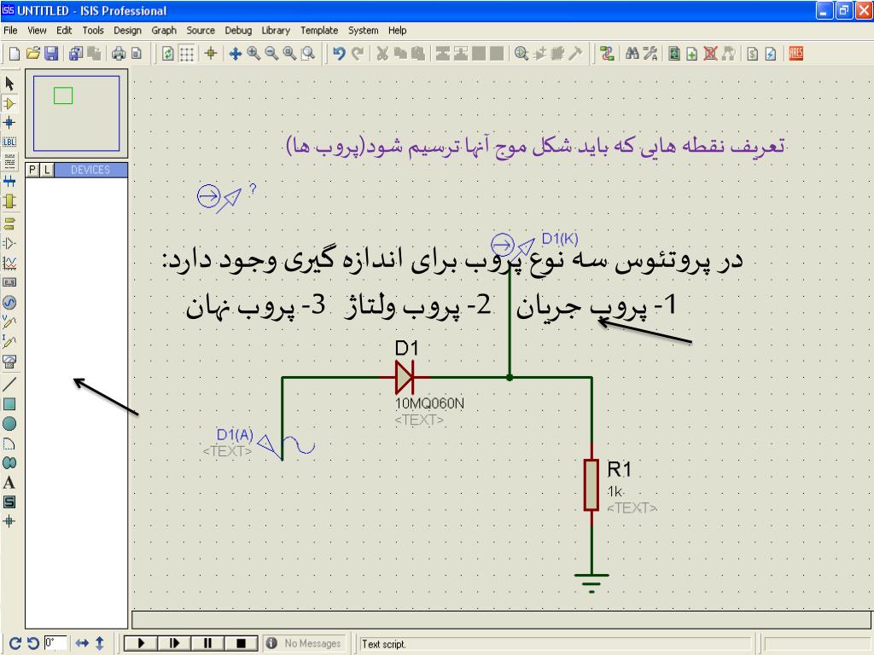Toggle false origin crosshair

211,54
